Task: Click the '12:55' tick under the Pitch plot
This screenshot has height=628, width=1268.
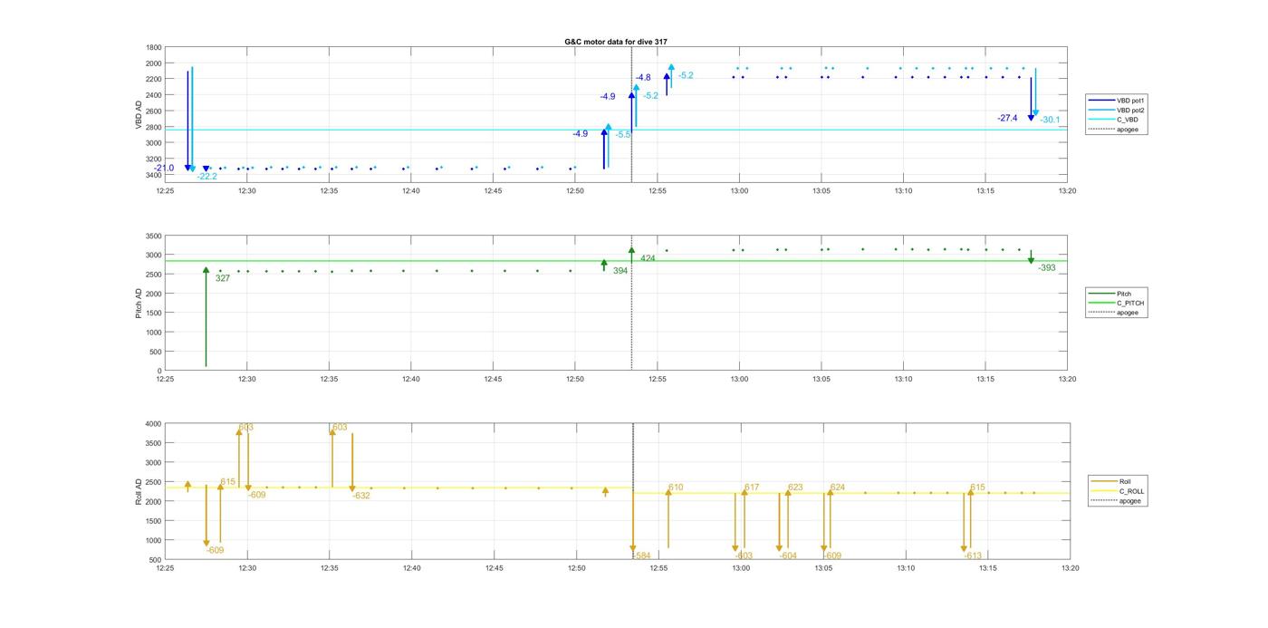Action: [x=658, y=379]
